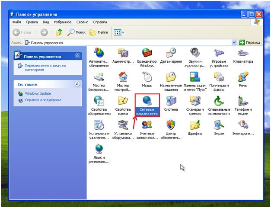Viewport: 271px width, 208px height.
Task: Maximize the Панель управления window
Action: pyautogui.click(x=252, y=14)
